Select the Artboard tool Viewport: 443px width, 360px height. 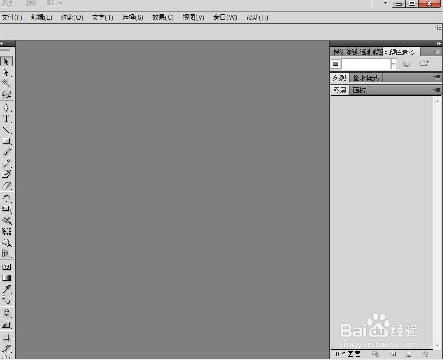coord(6,337)
